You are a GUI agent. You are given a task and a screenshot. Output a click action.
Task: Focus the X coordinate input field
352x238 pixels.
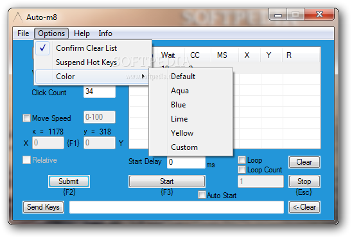click(48, 143)
